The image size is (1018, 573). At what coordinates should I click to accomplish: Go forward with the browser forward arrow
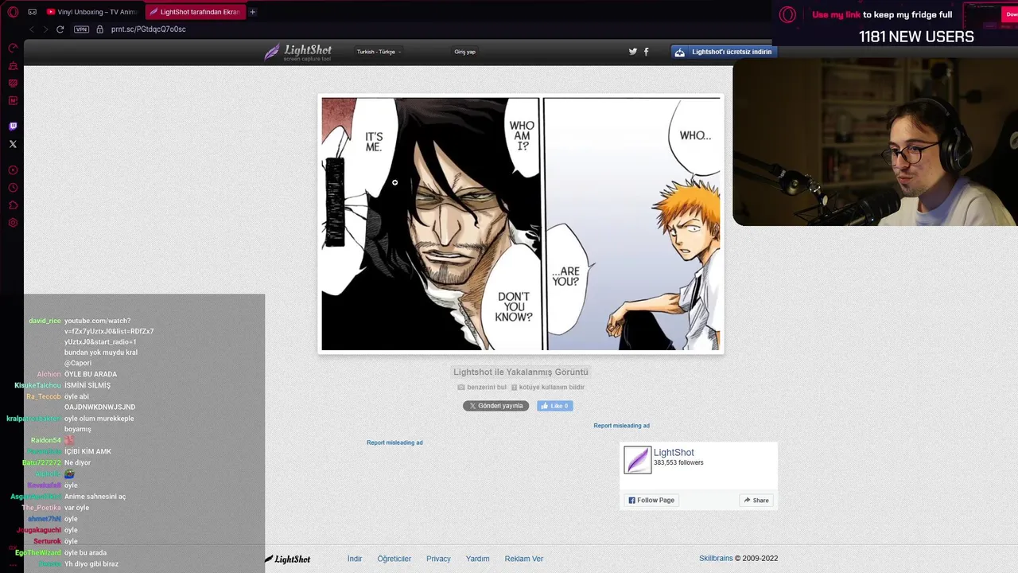tap(45, 29)
